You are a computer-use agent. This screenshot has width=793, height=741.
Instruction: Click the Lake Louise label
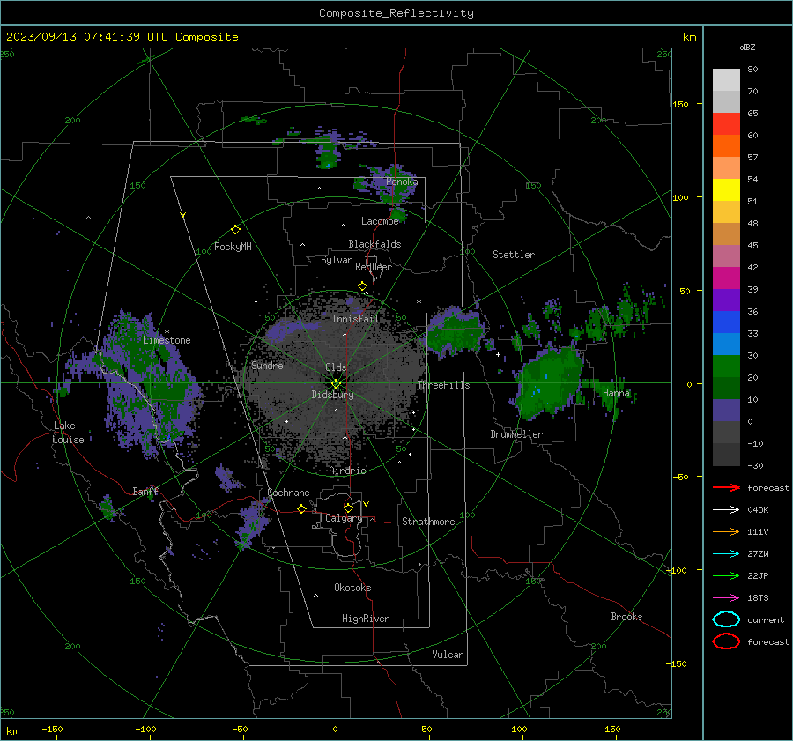(x=68, y=433)
